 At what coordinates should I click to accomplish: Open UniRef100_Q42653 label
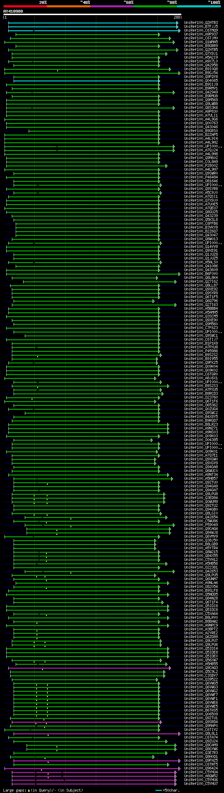(x=201, y=571)
